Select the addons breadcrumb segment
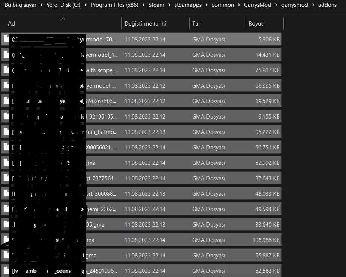Screen dimensions: 346x277 327,5
